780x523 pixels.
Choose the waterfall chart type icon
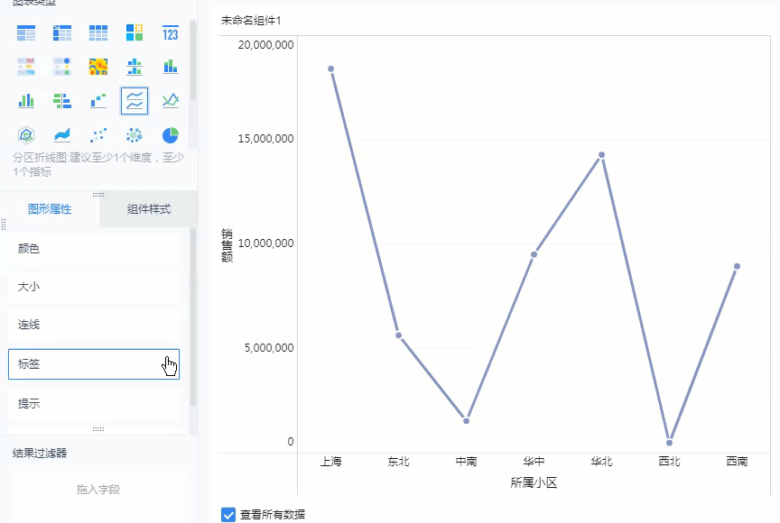coord(97,100)
